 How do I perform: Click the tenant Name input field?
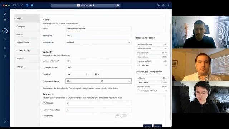(98, 29)
